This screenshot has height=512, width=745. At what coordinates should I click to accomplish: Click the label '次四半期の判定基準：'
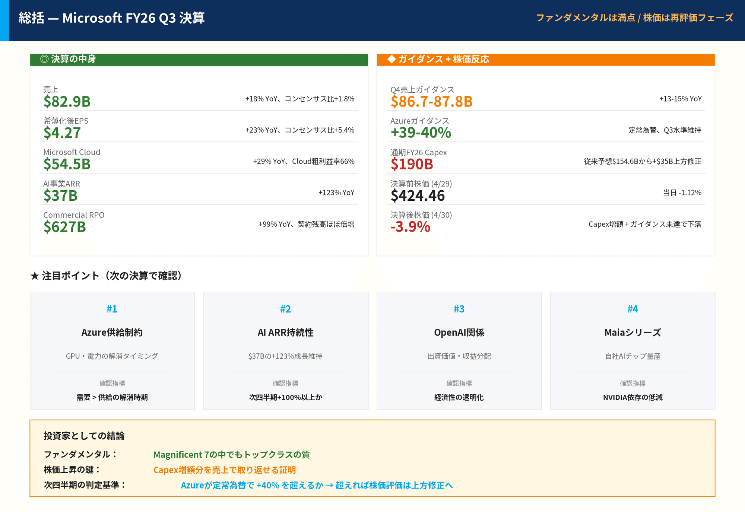click(x=85, y=485)
